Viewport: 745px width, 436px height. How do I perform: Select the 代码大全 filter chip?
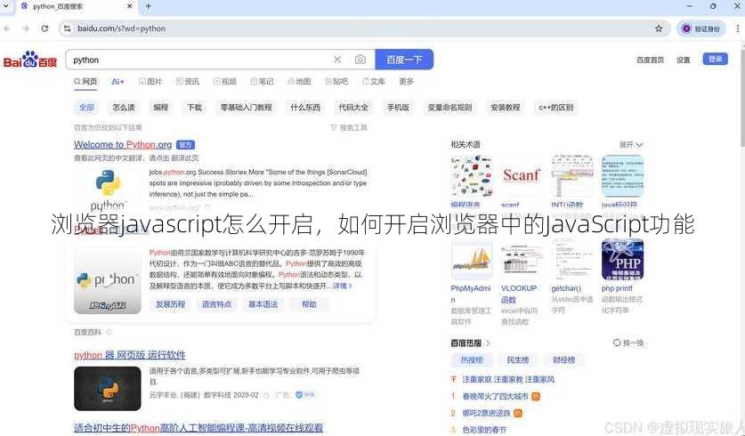click(353, 108)
